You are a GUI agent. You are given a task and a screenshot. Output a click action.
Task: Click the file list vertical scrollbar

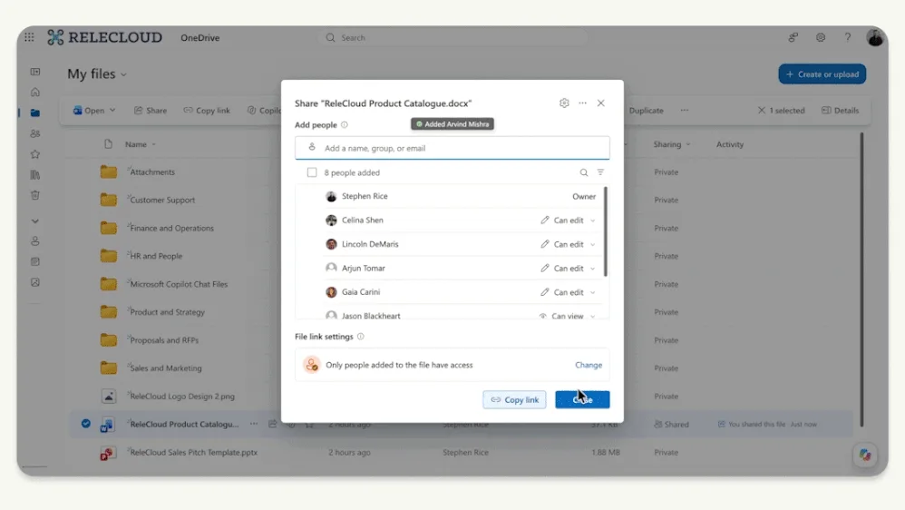(x=861, y=280)
